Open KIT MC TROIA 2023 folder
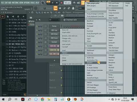This screenshot has width=137, height=102. point(16,44)
